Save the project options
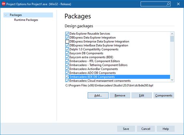Screen dimensions: 184x135 click(x=126, y=129)
